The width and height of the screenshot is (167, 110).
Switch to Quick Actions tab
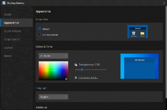point(13,31)
